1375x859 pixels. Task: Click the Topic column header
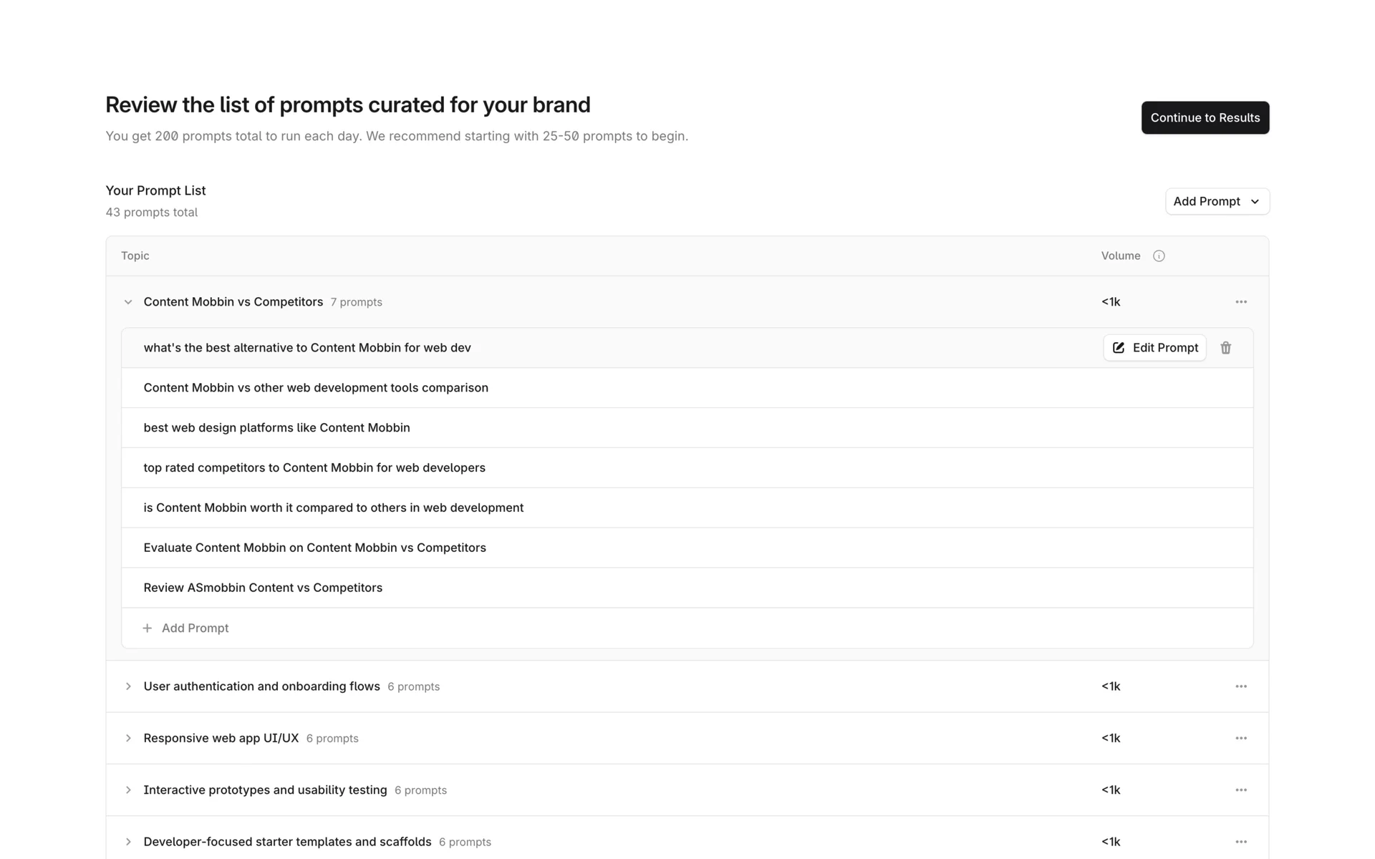pyautogui.click(x=135, y=256)
